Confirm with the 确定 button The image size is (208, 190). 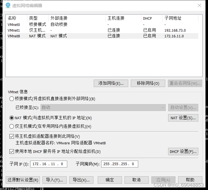pos(110,180)
